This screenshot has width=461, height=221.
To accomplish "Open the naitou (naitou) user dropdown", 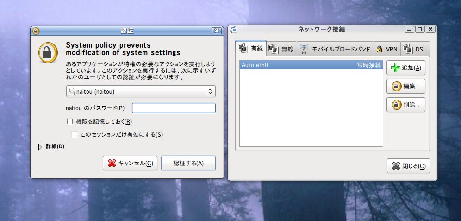I will pos(141,92).
